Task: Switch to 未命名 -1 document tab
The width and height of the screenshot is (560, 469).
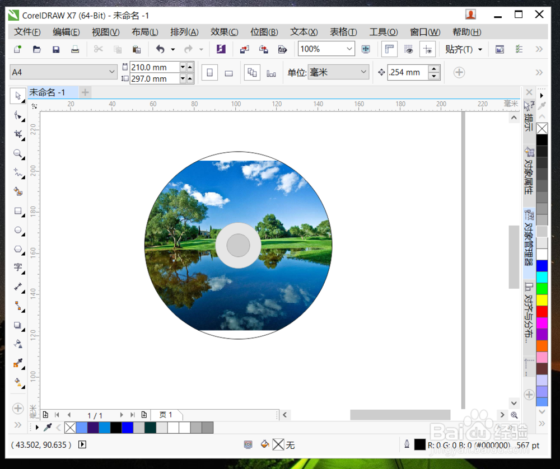Action: 53,92
